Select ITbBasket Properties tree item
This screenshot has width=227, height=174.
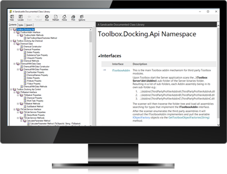tap(32, 95)
